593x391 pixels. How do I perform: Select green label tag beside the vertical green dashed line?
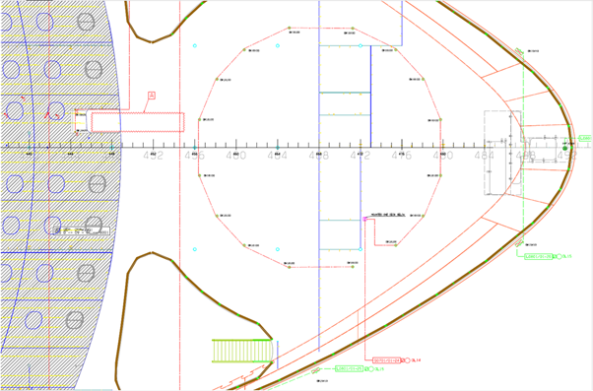coord(539,256)
